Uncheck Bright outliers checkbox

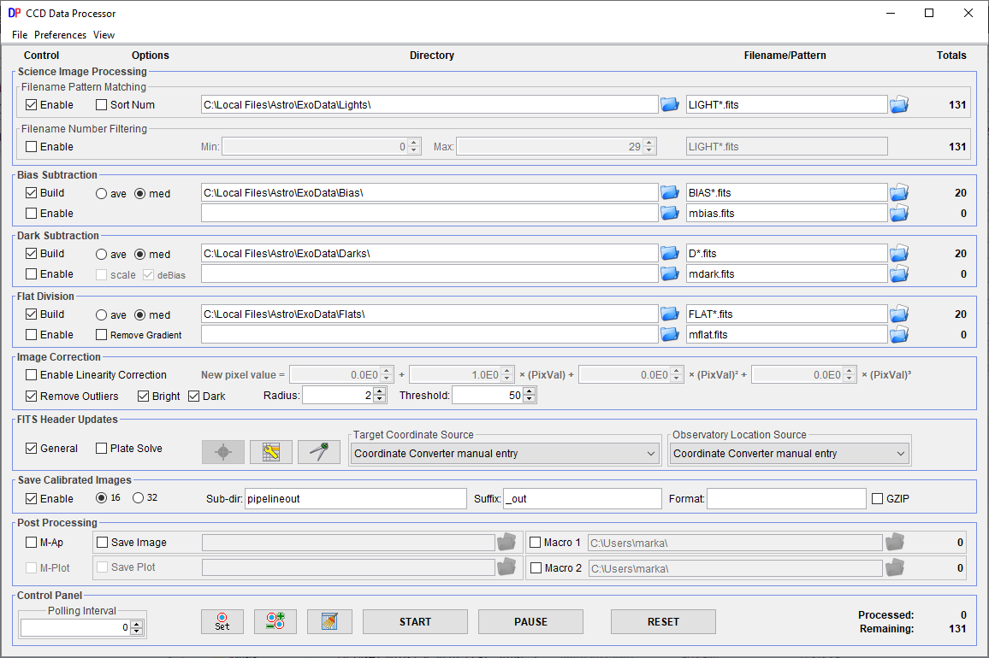[x=143, y=397]
